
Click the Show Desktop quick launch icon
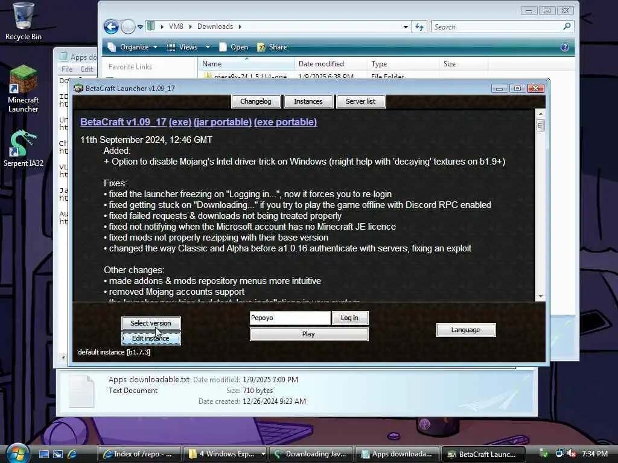click(x=43, y=454)
